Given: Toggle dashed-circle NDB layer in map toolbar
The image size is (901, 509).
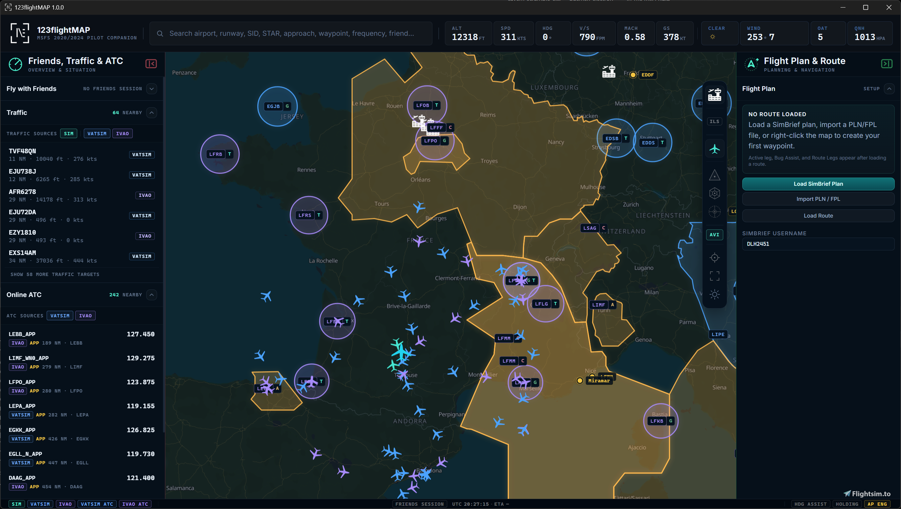Looking at the screenshot, I should point(714,211).
